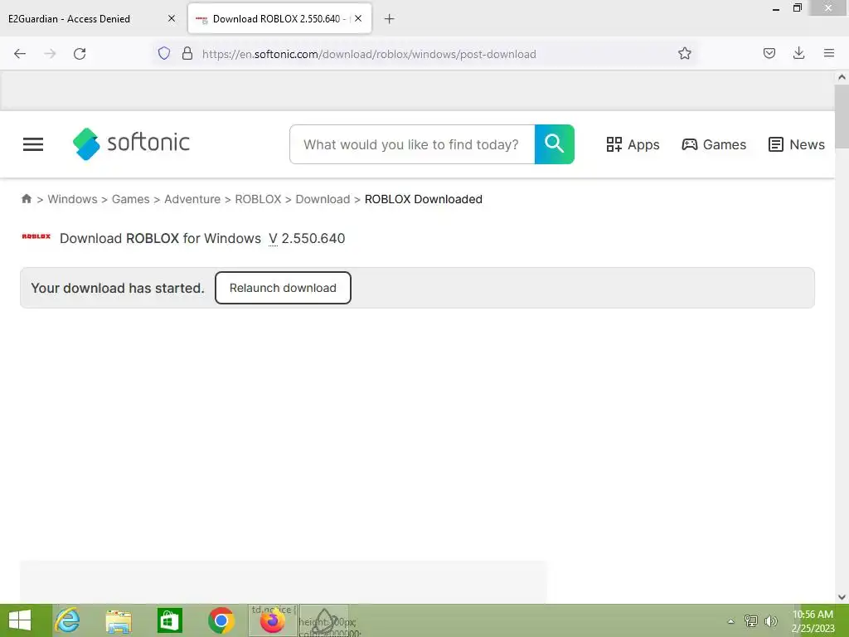Image resolution: width=849 pixels, height=637 pixels.
Task: Go to Games breadcrumb link
Action: pos(130,199)
